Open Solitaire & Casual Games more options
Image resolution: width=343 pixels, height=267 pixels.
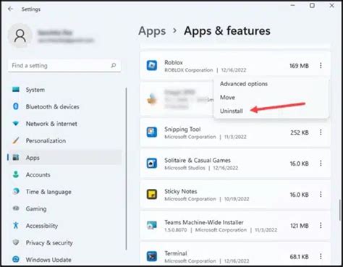pyautogui.click(x=321, y=164)
